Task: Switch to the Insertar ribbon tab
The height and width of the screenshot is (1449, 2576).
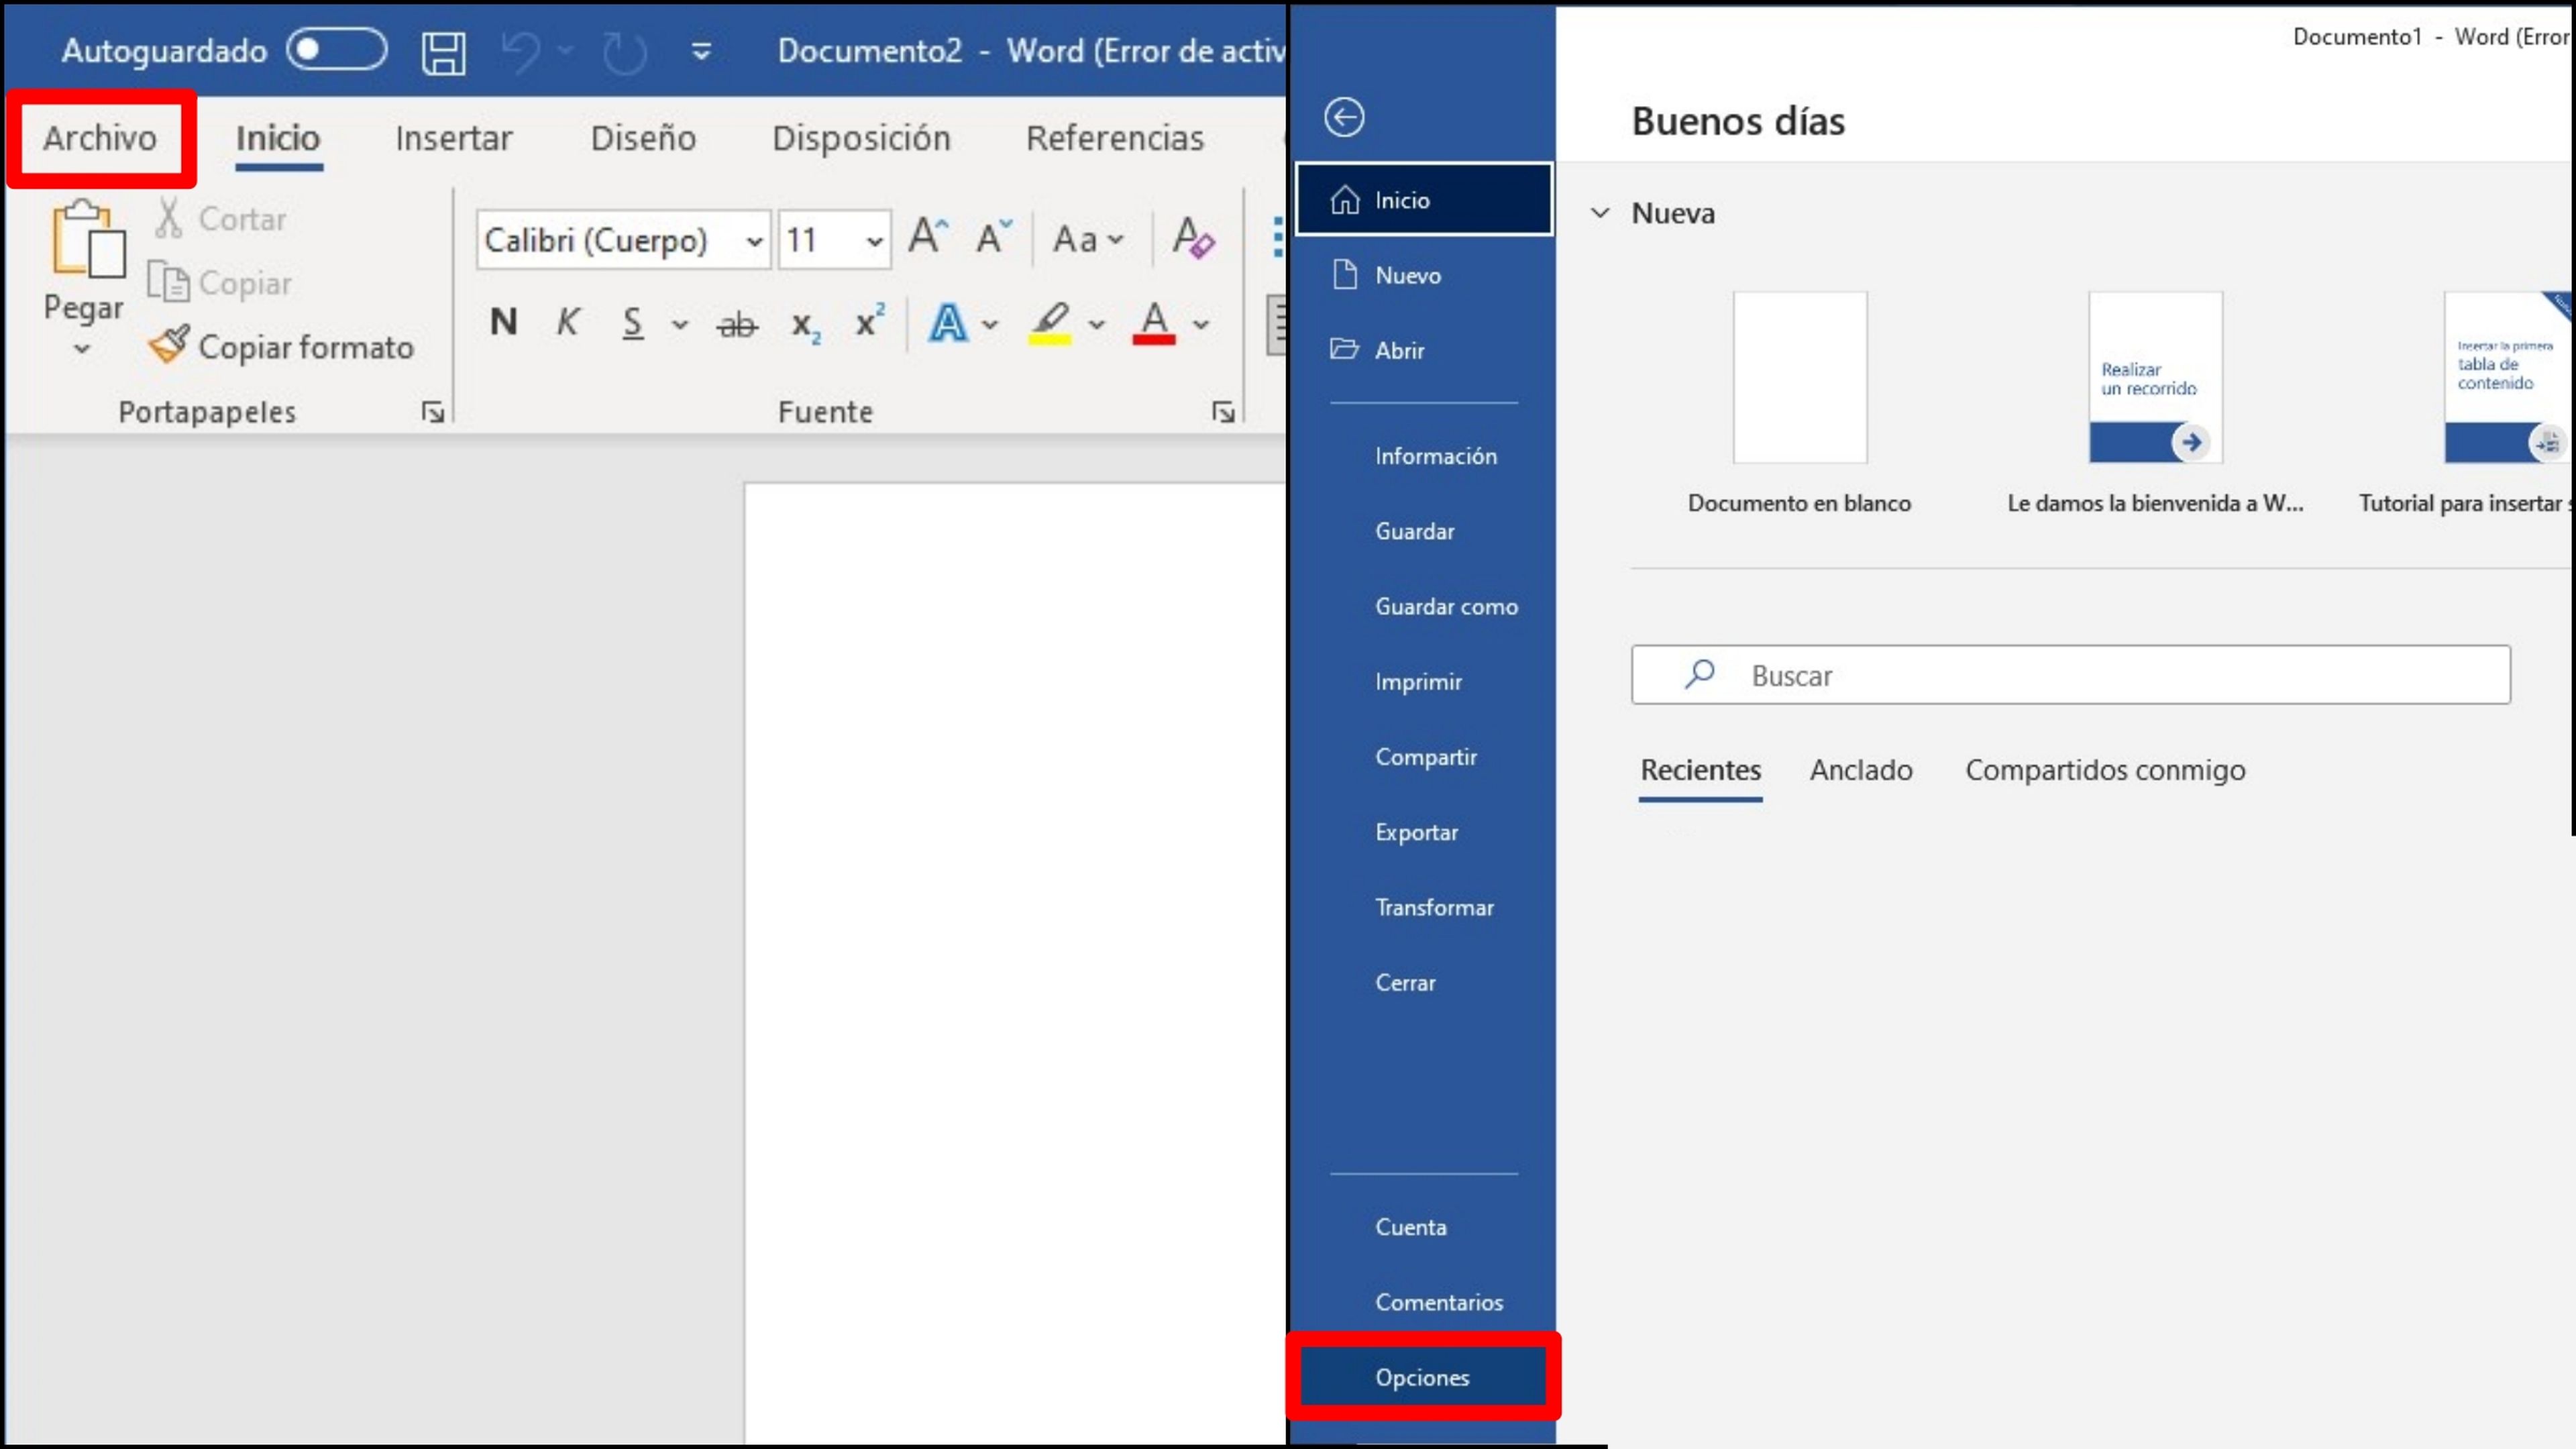Action: (453, 138)
